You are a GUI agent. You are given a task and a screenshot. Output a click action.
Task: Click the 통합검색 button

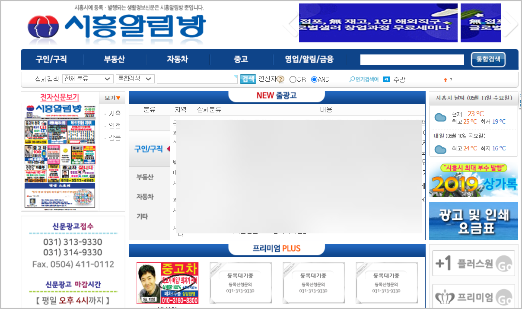click(488, 60)
